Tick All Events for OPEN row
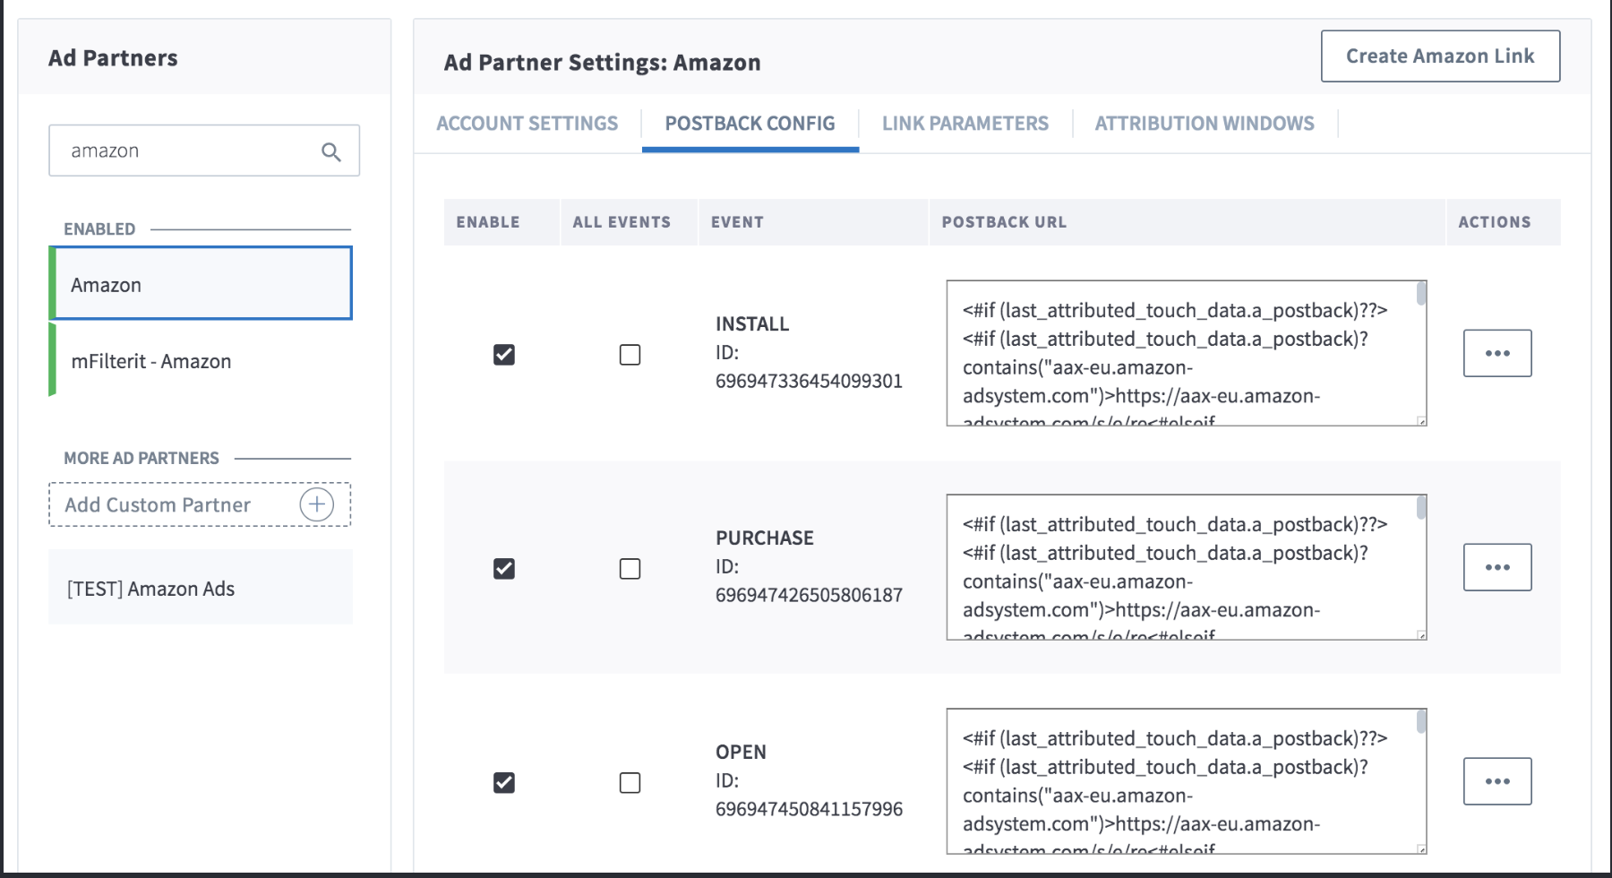The width and height of the screenshot is (1612, 878). coord(630,783)
